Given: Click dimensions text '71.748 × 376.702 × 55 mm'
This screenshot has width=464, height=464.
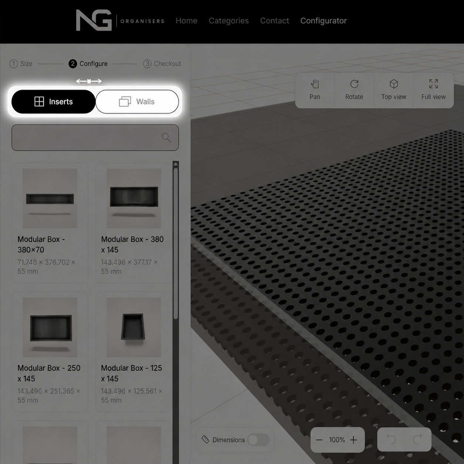Looking at the screenshot, I should click(x=46, y=267).
